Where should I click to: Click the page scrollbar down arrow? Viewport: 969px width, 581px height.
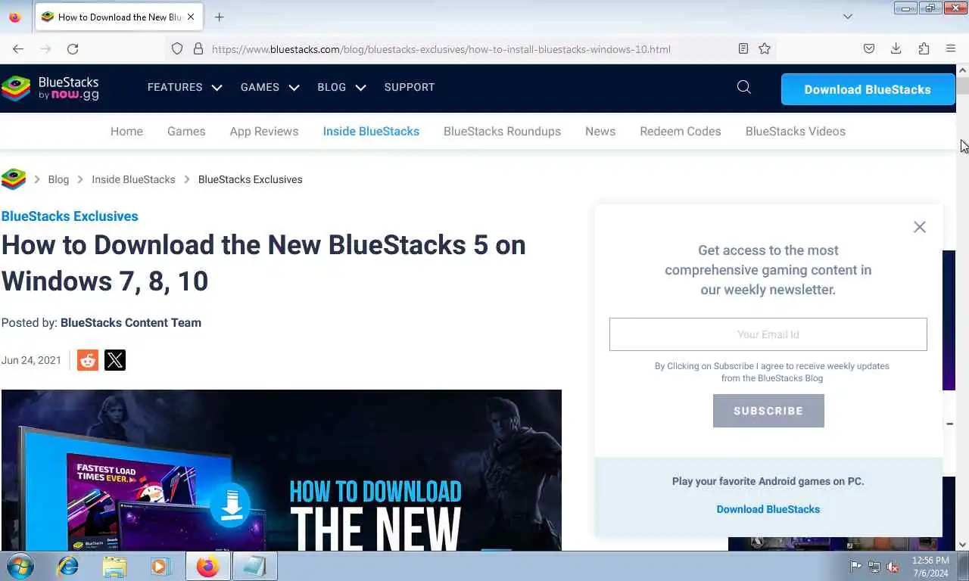(962, 544)
